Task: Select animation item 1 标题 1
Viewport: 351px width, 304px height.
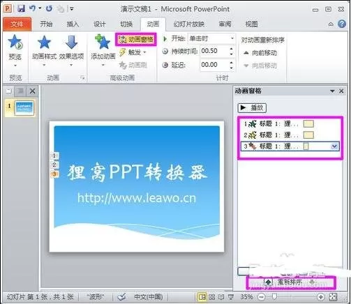Action: click(x=290, y=124)
